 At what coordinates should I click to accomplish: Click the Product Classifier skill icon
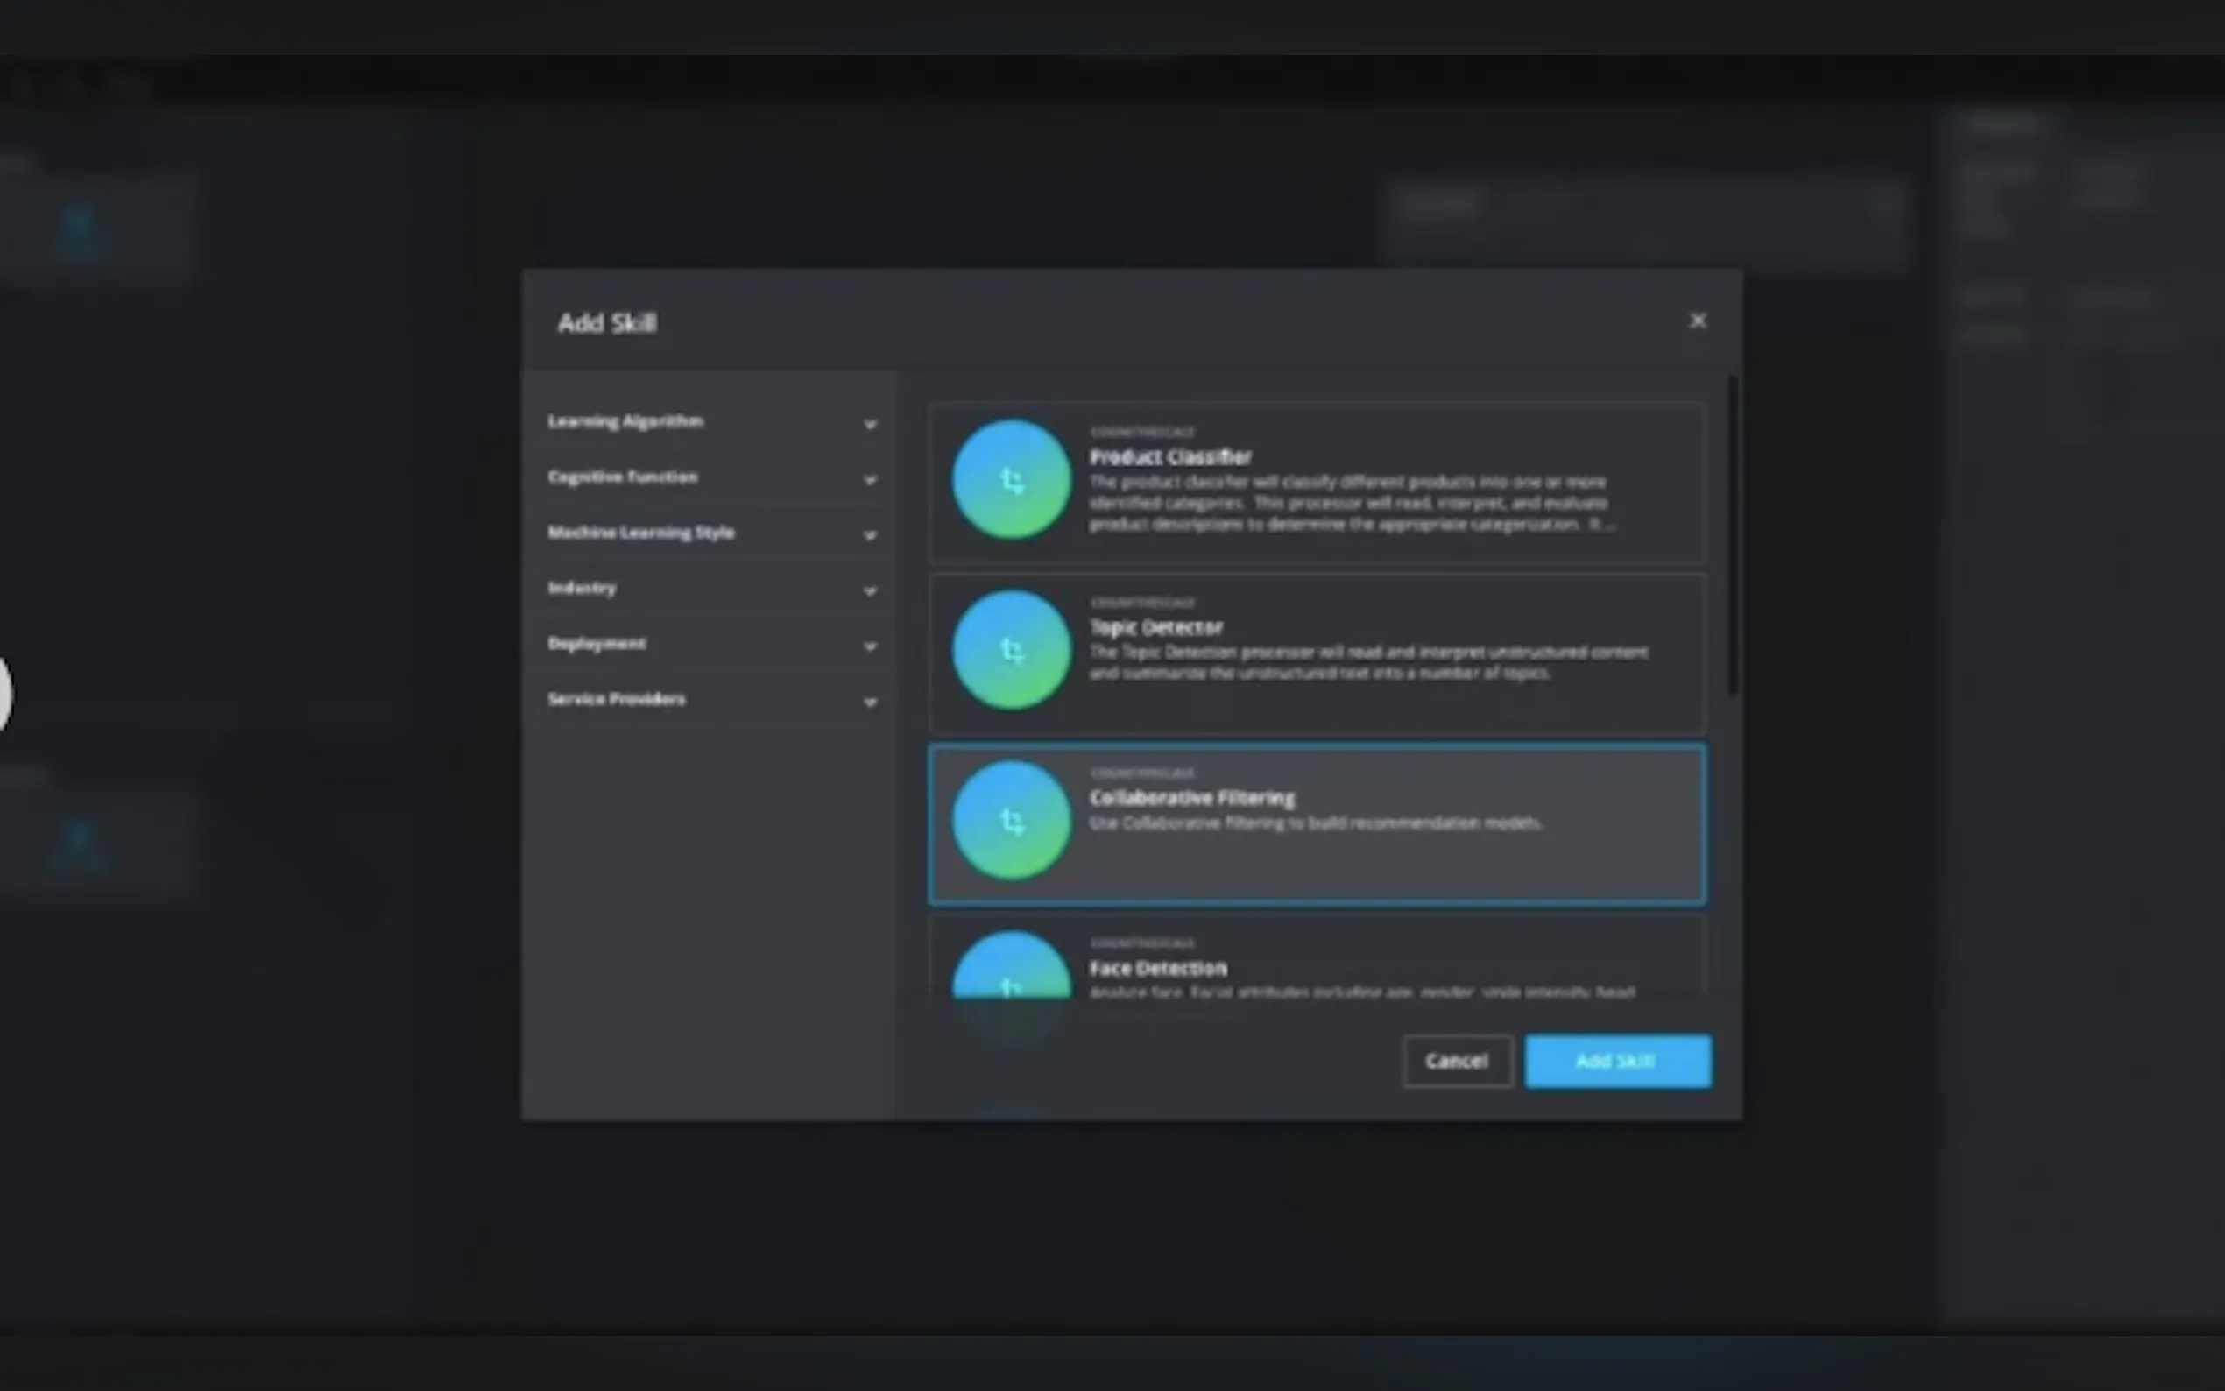[x=1011, y=479]
